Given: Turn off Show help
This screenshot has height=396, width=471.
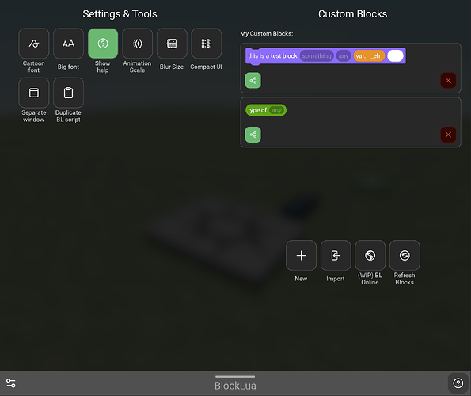Looking at the screenshot, I should [103, 44].
